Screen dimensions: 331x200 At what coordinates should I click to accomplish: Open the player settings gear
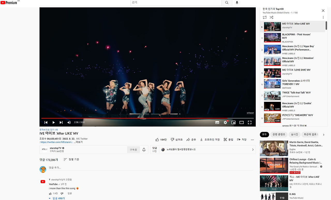pyautogui.click(x=225, y=122)
